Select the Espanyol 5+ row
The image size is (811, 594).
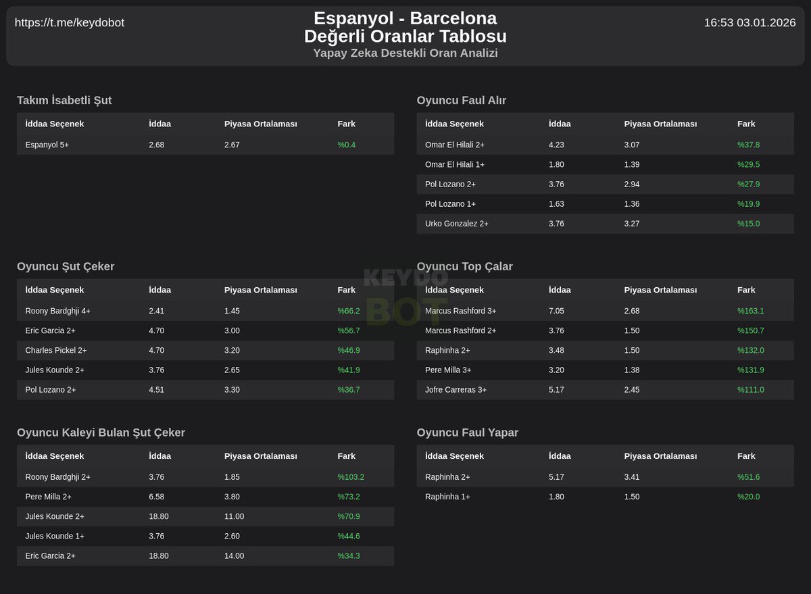[x=205, y=145]
